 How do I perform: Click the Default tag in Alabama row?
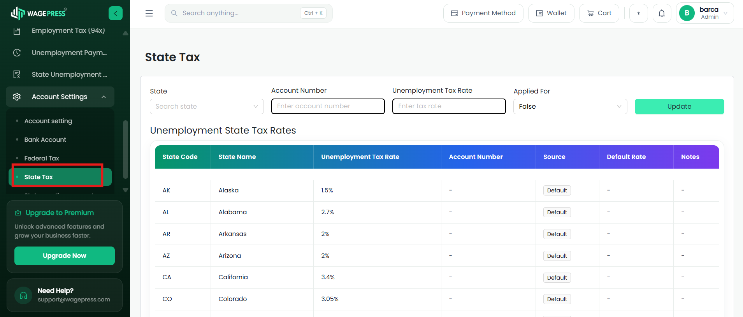click(557, 212)
